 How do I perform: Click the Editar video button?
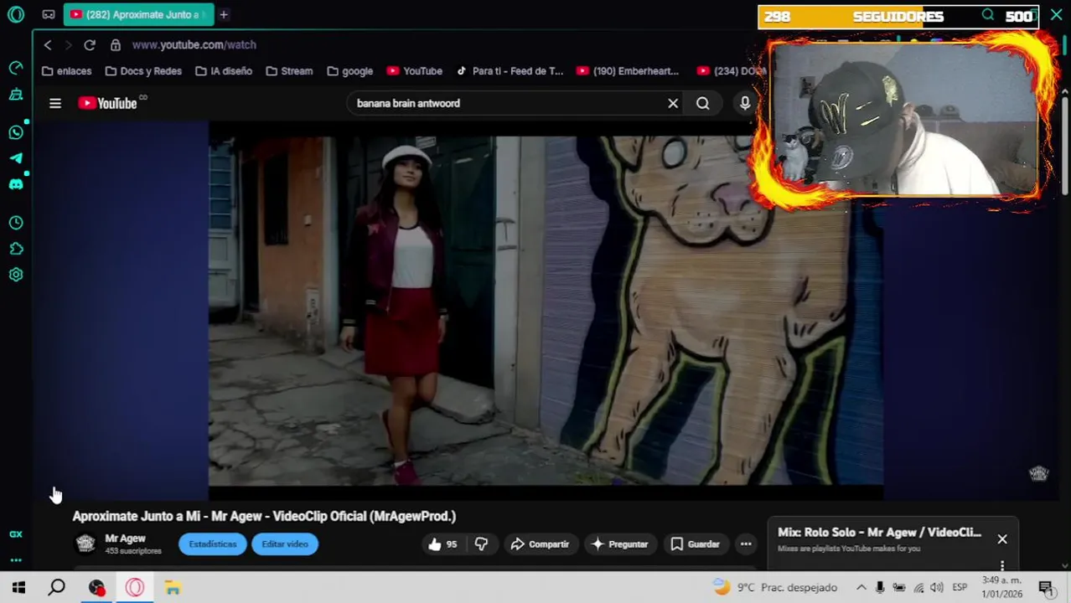click(285, 544)
